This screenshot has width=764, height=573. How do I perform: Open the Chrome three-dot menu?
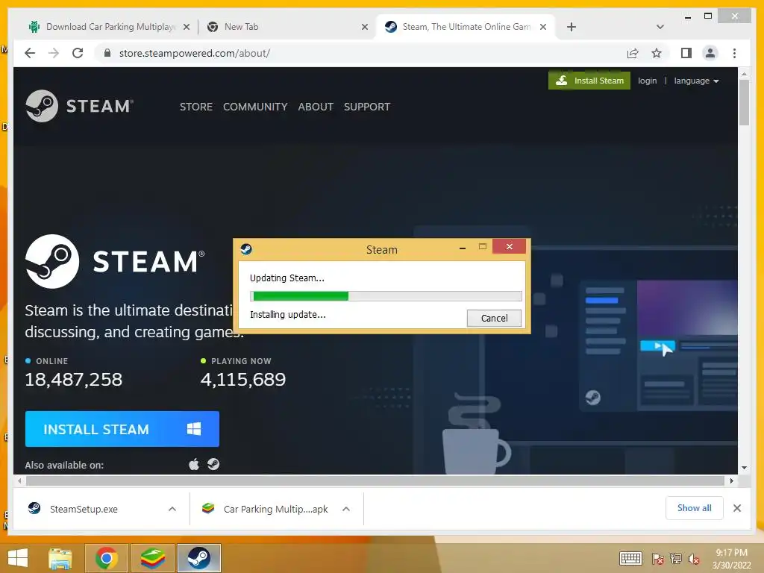tap(734, 53)
